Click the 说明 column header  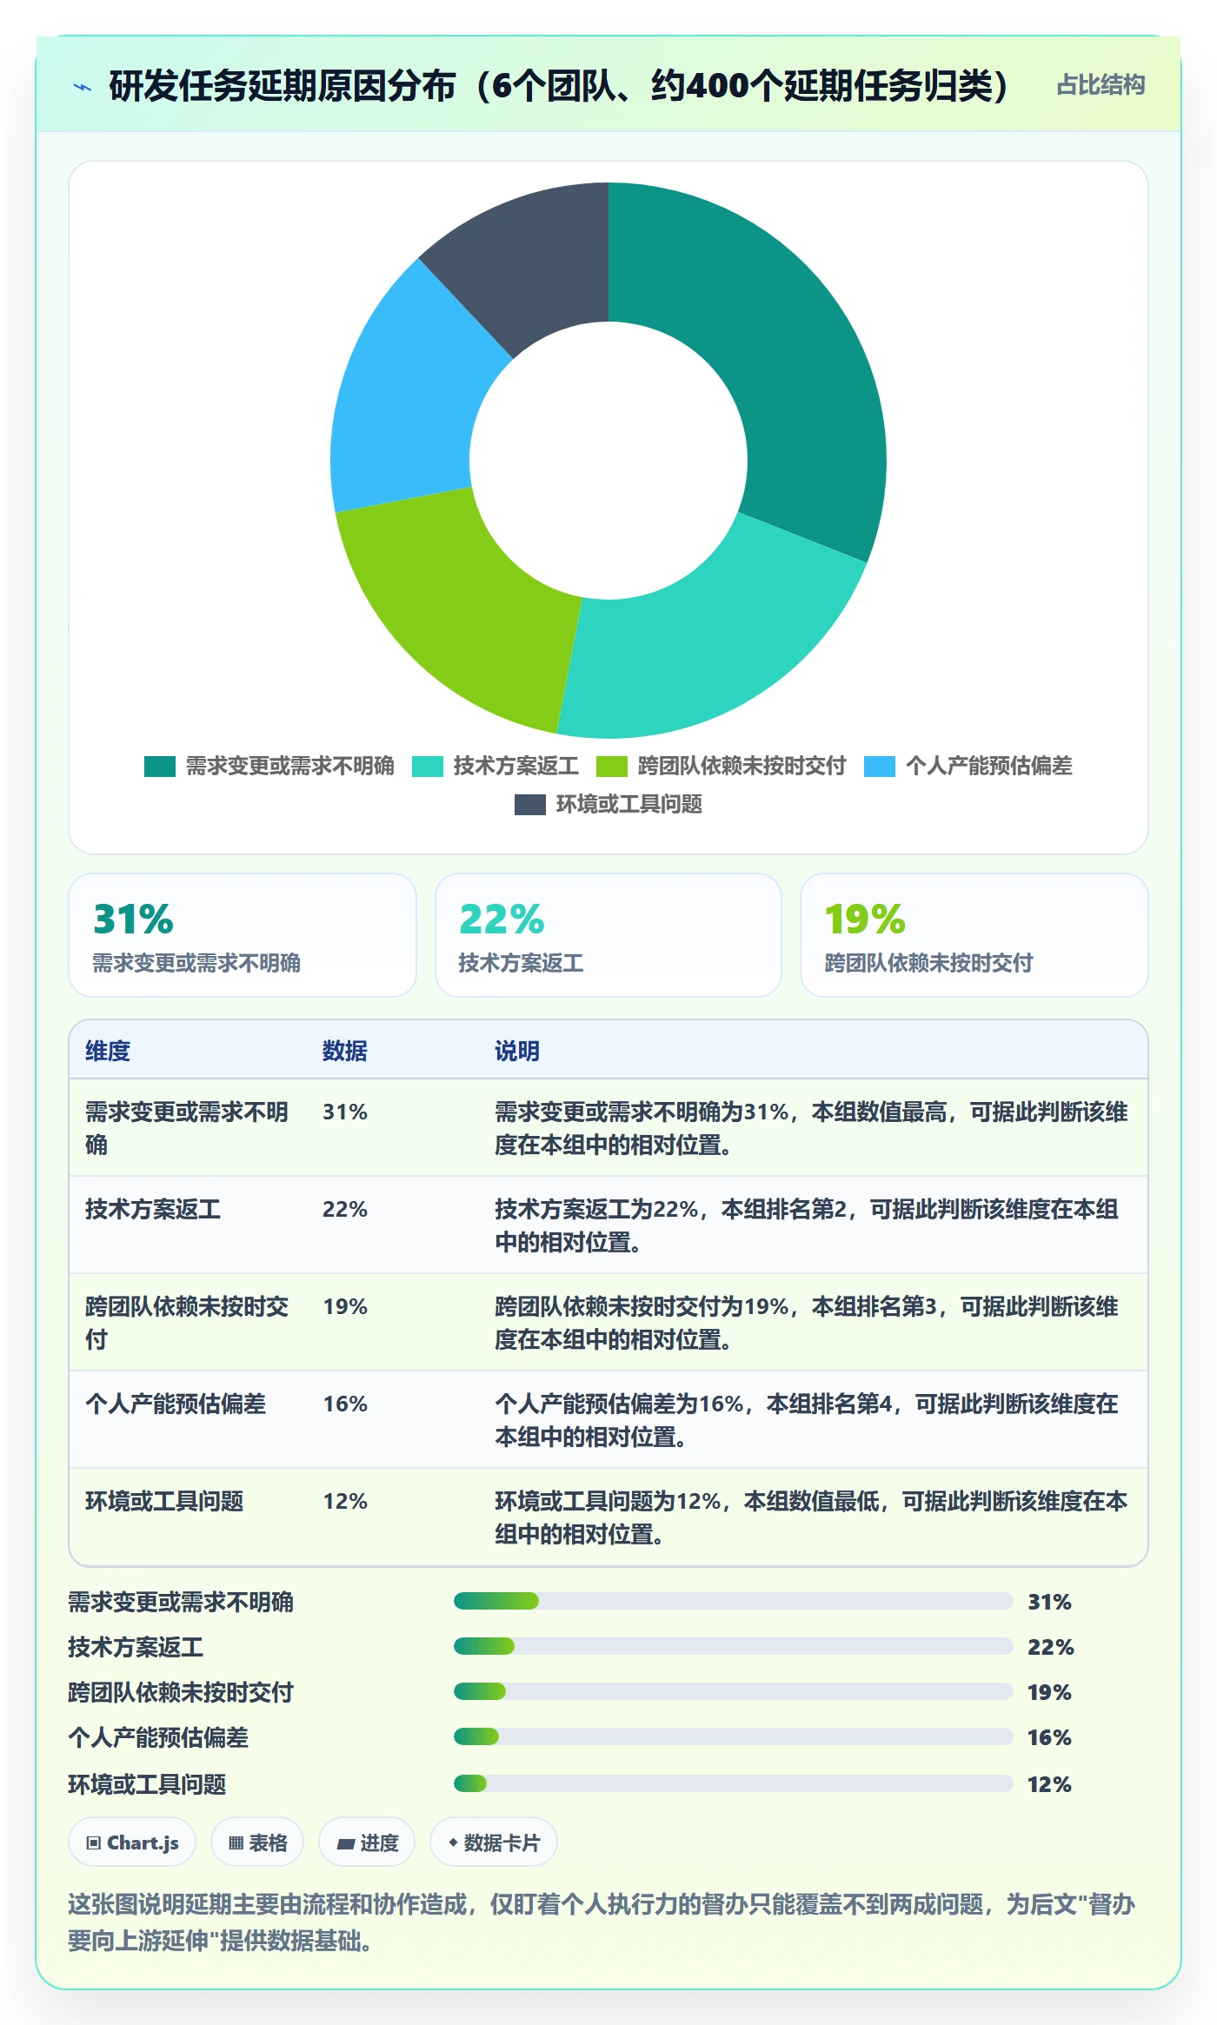(x=517, y=1051)
